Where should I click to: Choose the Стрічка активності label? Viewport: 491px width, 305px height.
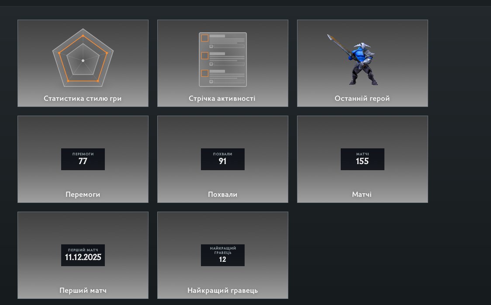point(222,99)
